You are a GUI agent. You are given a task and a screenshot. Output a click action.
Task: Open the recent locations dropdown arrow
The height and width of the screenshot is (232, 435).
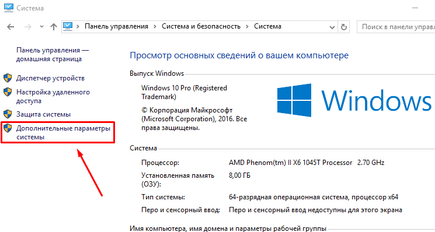tap(41, 27)
